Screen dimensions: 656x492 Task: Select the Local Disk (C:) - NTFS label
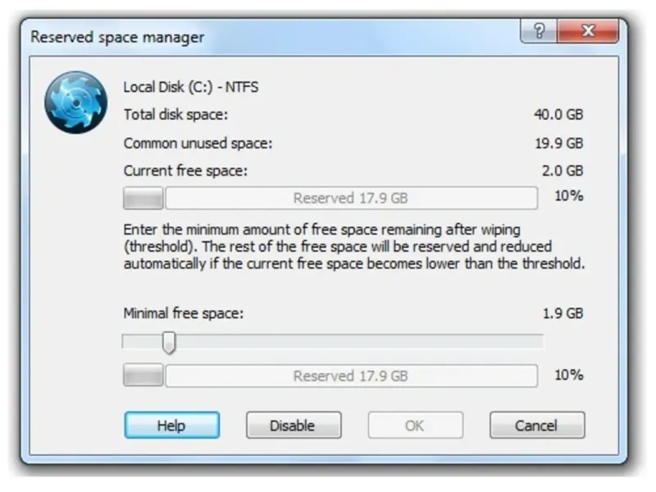tap(191, 87)
